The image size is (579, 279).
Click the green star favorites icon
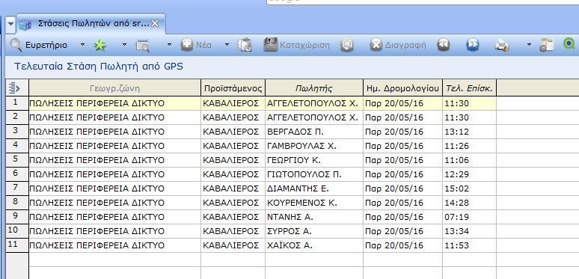click(x=99, y=45)
